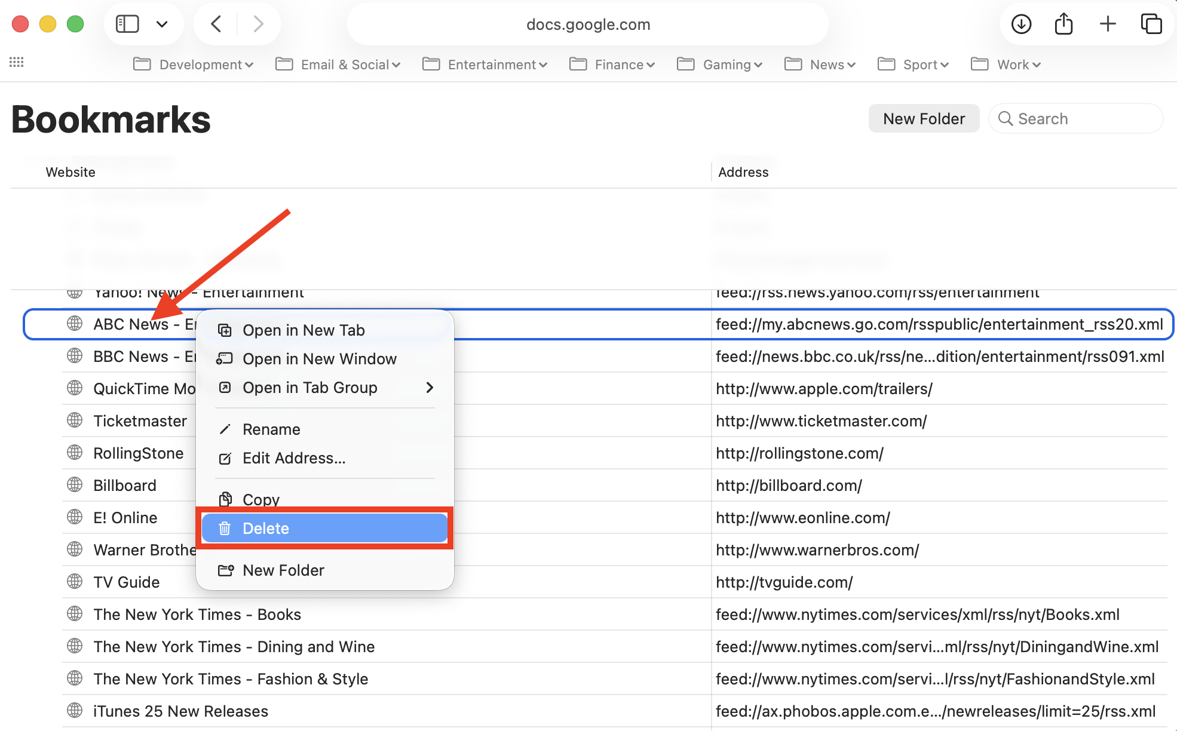Open the Downloads indicator
Screen dimensions: 1177x731
(1021, 24)
